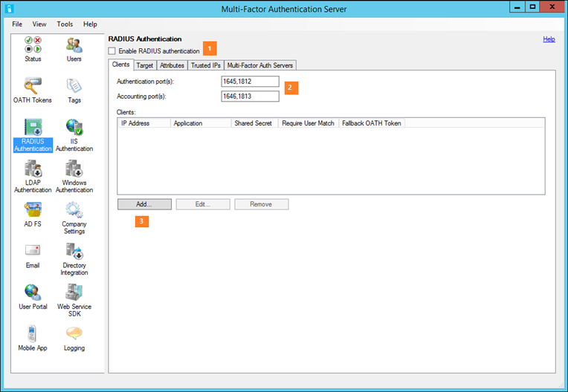Viewport: 568px width, 392px height.
Task: Click the Add... button
Action: [144, 204]
